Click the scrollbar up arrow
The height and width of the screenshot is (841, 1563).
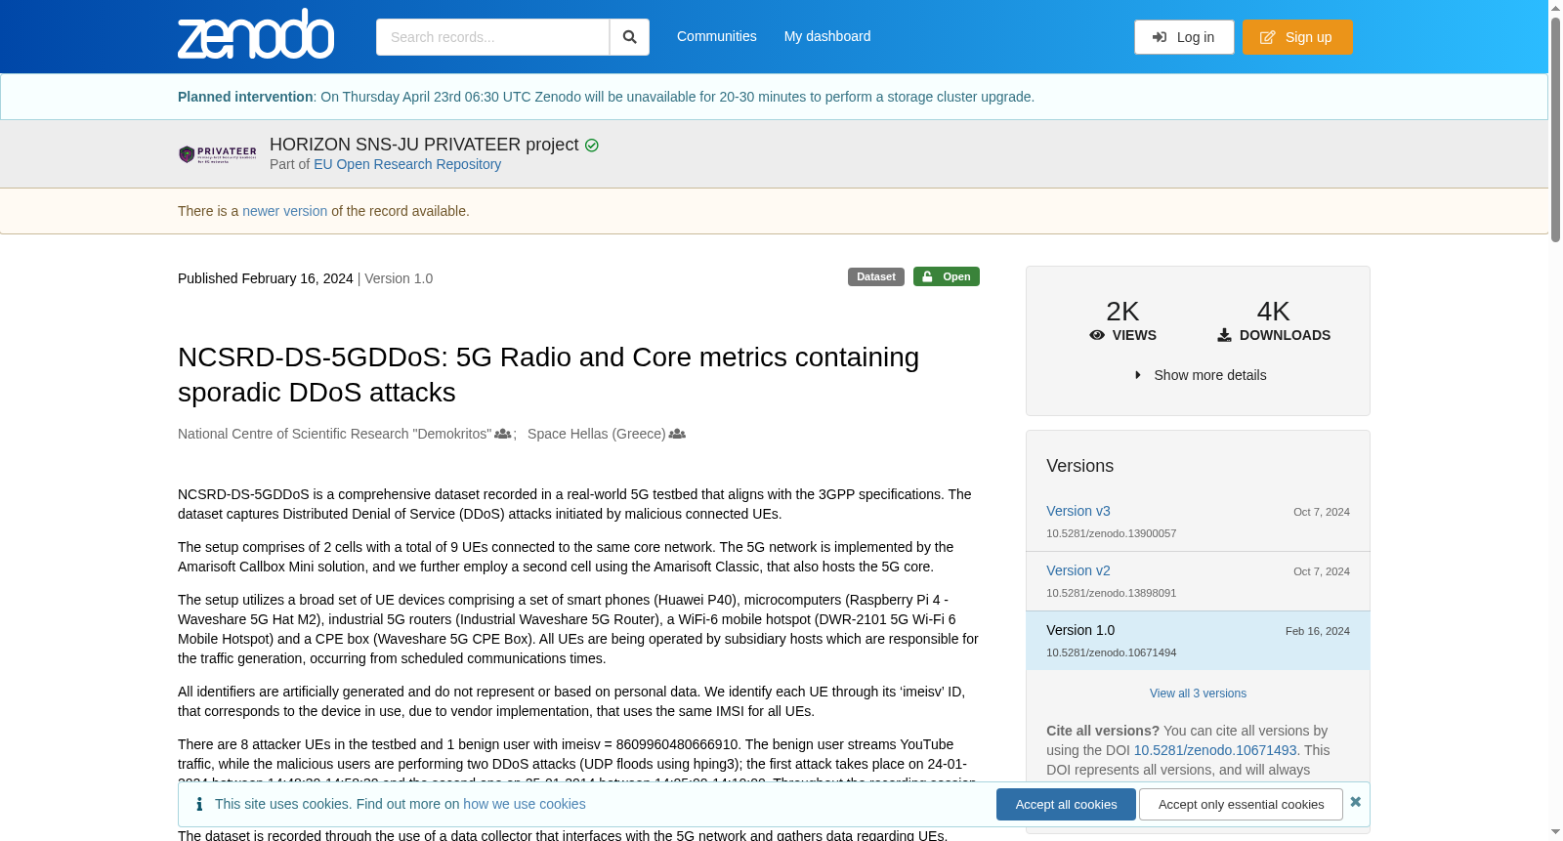click(1555, 8)
